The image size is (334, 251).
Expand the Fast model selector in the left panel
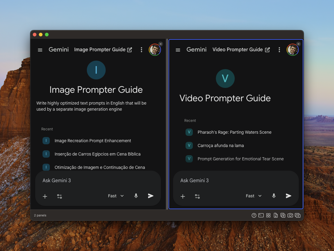point(116,196)
